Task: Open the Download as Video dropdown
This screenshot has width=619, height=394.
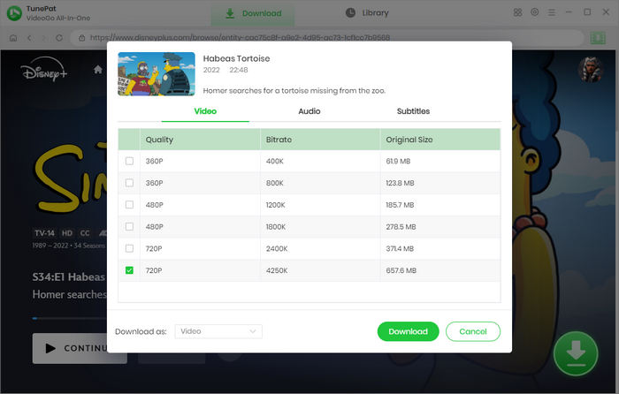Action: pyautogui.click(x=218, y=331)
